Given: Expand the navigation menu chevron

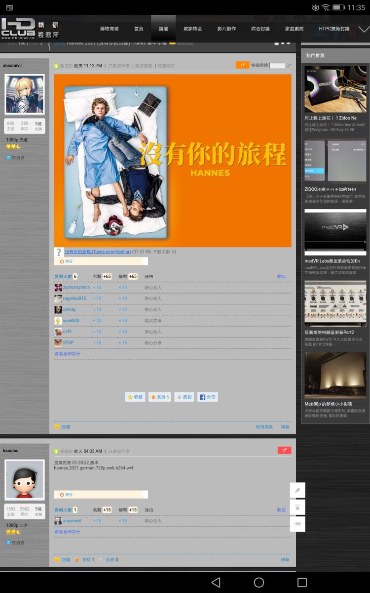Looking at the screenshot, I should coord(364,29).
